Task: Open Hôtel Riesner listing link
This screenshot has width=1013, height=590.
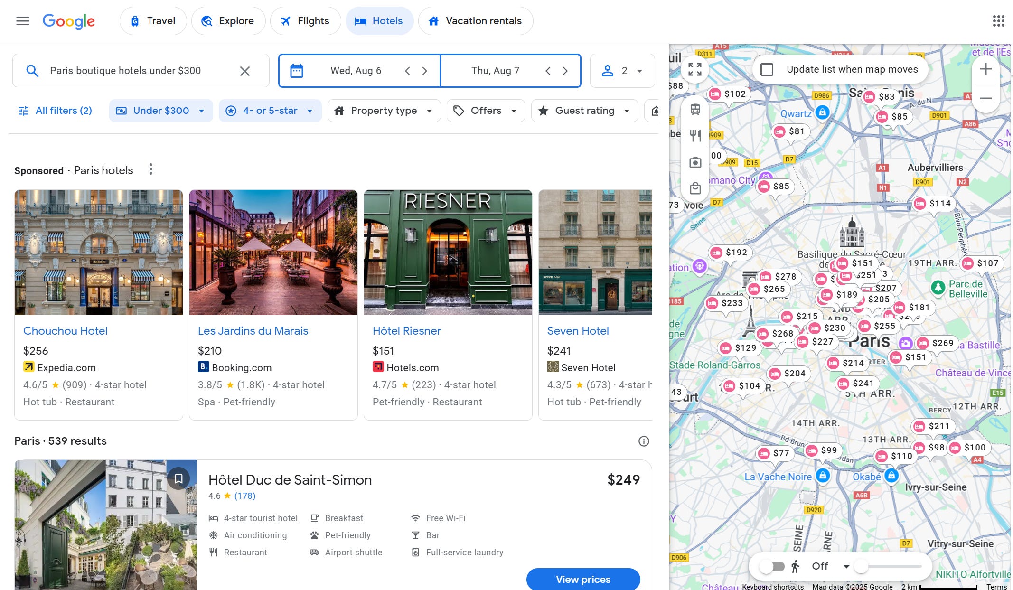Action: click(x=407, y=331)
